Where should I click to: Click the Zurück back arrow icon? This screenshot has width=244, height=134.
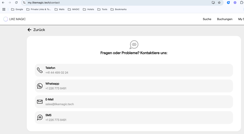(x=29, y=30)
